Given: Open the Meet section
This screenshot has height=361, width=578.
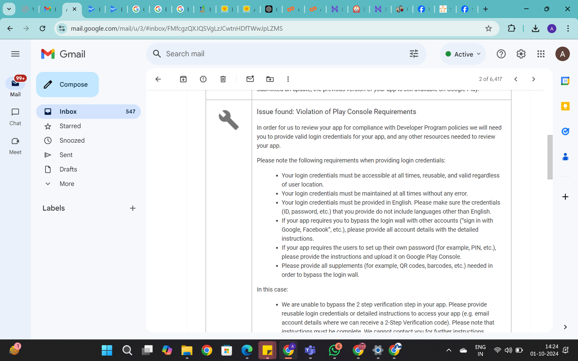Looking at the screenshot, I should 15,146.
